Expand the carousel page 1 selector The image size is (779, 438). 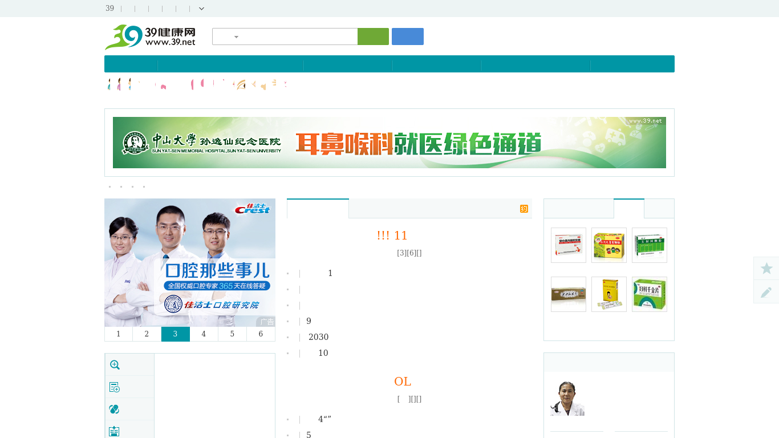click(118, 334)
